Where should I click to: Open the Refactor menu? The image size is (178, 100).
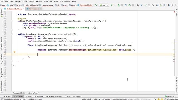click(x=39, y=2)
